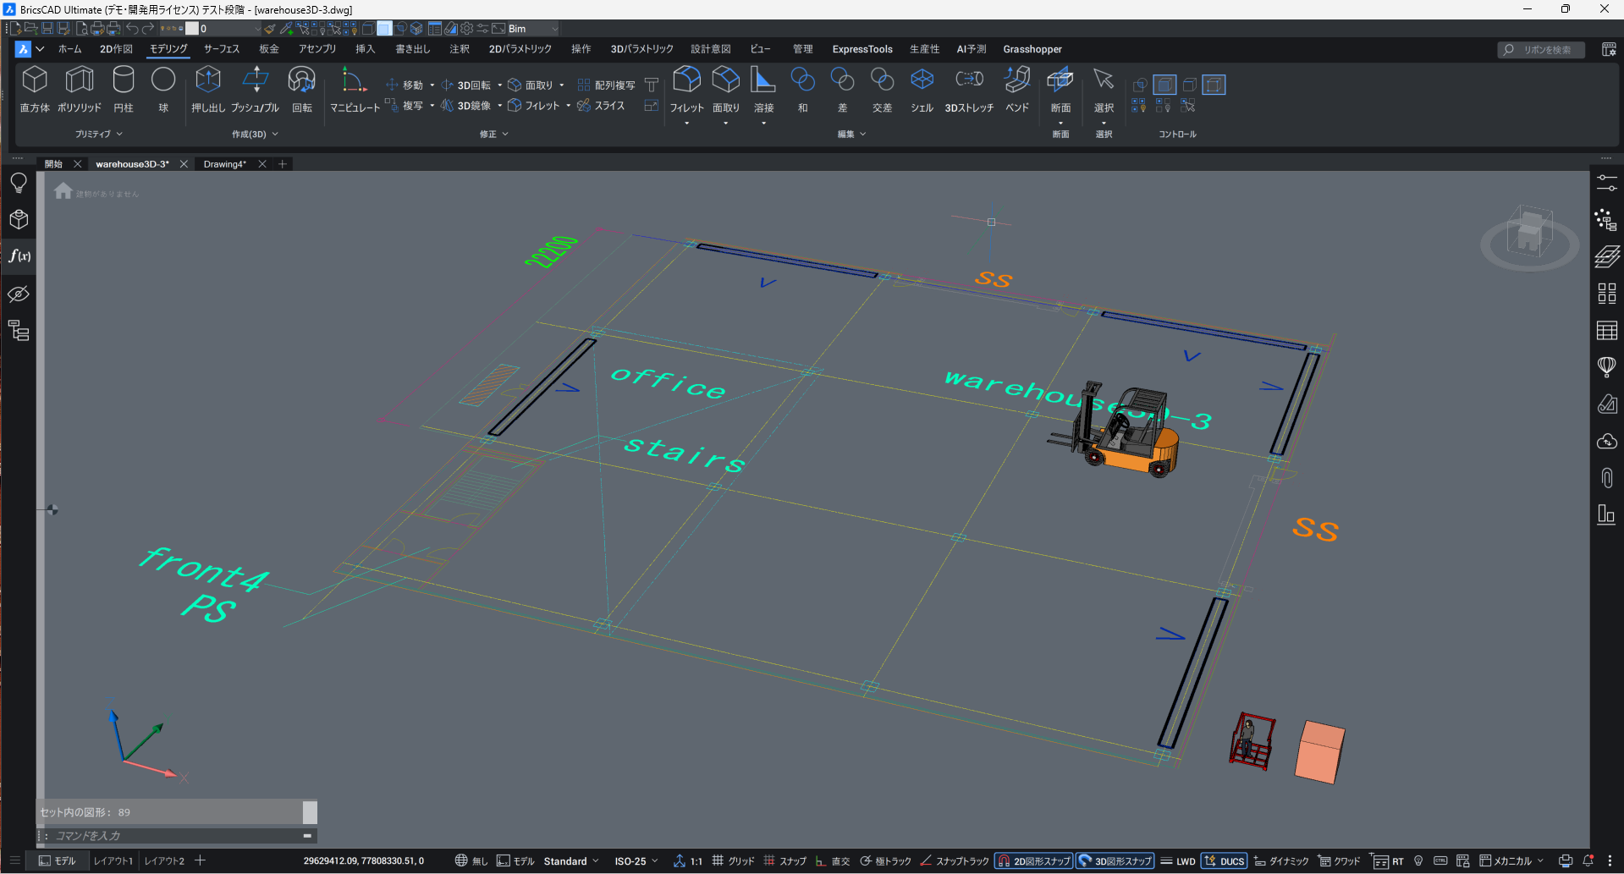
Task: Open the Drawing4* document tab
Action: (x=224, y=164)
